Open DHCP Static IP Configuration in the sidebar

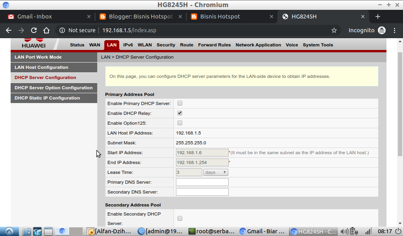(47, 98)
